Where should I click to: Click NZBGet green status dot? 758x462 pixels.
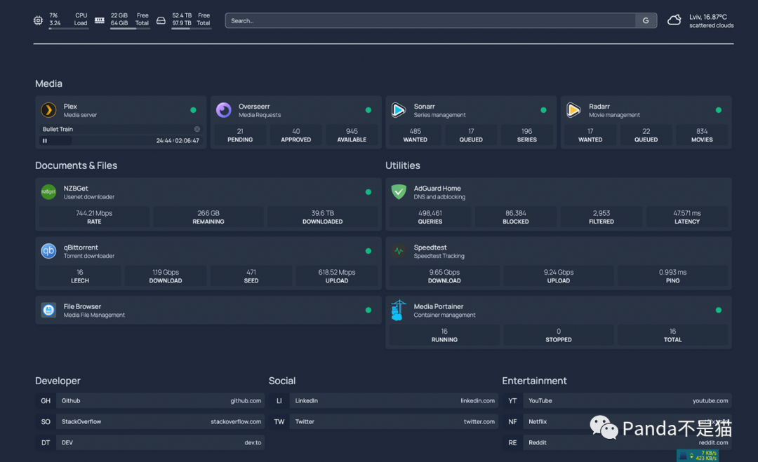click(x=368, y=192)
